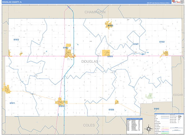The width and height of the screenshot is (186, 135).
Task: Click the Camargo city block near 61919
Action: pos(106,53)
